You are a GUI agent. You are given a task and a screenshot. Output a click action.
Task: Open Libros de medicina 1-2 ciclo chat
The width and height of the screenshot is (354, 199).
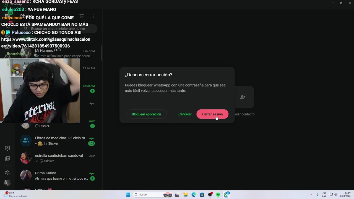click(x=59, y=141)
